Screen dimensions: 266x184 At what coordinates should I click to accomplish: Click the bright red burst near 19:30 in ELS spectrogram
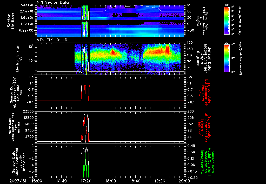coord(168,49)
